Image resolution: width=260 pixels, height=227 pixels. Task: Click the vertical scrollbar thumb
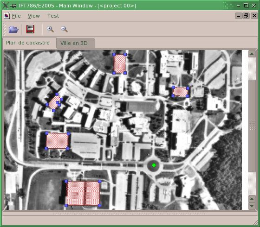[x=252, y=126]
